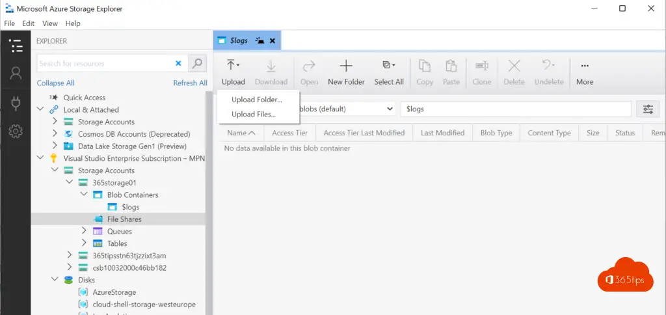Select File Shares in the tree
The width and height of the screenshot is (666, 315).
point(124,219)
